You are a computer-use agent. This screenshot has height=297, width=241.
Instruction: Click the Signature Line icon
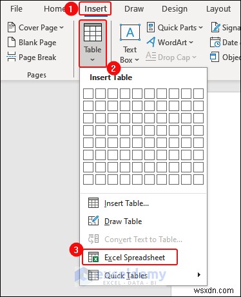point(215,27)
